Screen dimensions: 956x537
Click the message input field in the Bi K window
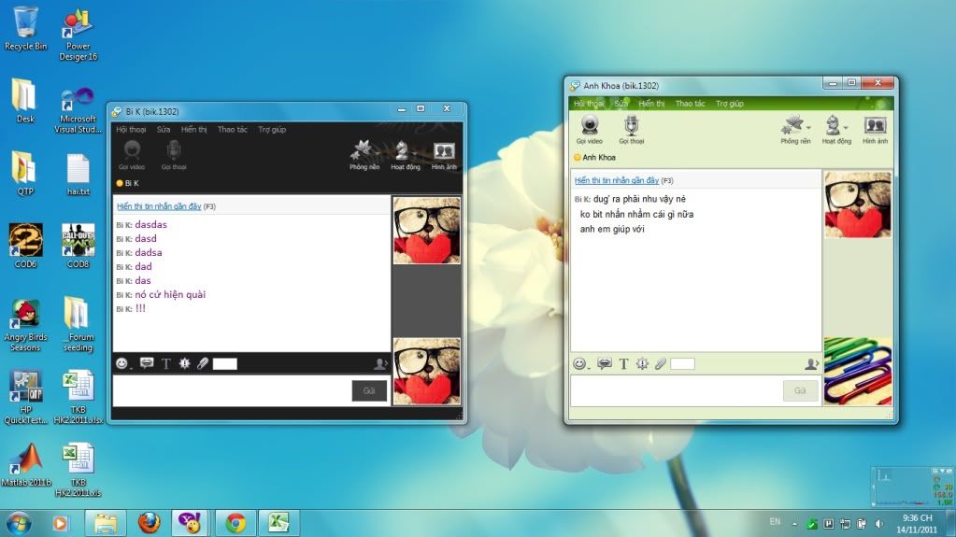pos(232,390)
